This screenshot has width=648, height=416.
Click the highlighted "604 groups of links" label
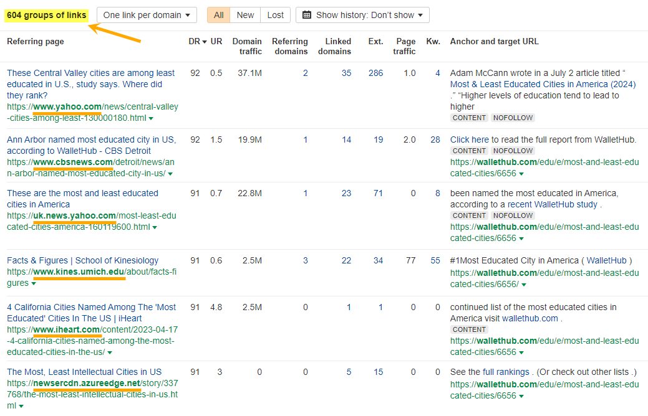46,14
